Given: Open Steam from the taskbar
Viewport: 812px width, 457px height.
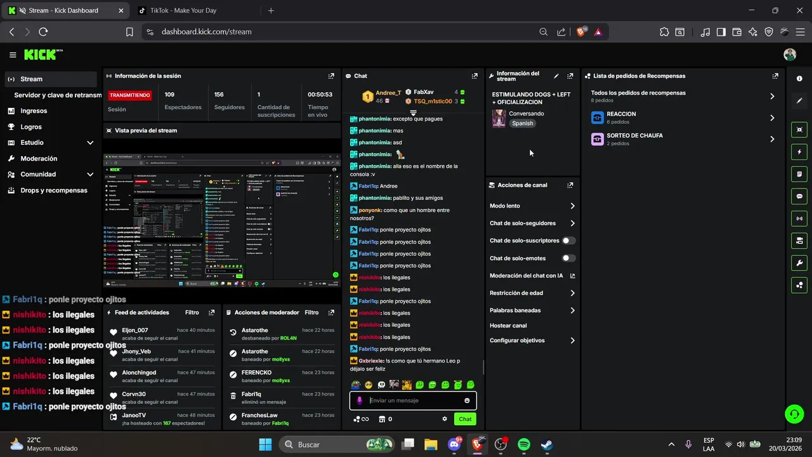Looking at the screenshot, I should click(546, 444).
